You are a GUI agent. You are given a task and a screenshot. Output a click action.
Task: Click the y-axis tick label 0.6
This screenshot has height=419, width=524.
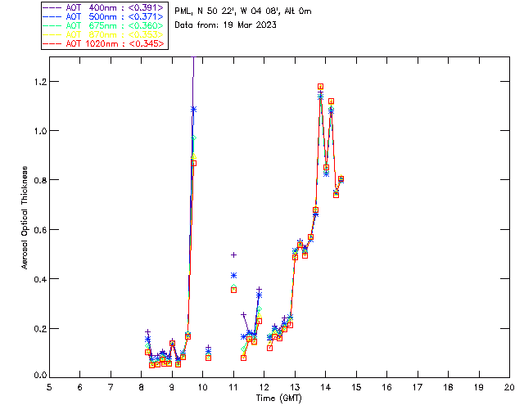click(40, 229)
